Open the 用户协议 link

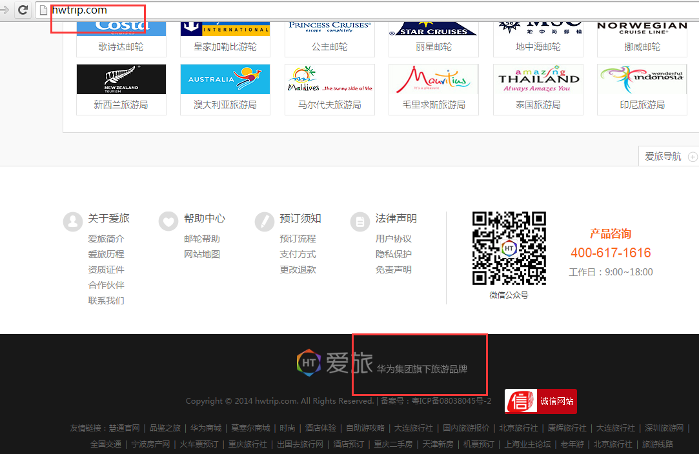point(394,239)
